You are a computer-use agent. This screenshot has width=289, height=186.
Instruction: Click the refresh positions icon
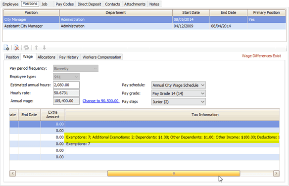26,47
